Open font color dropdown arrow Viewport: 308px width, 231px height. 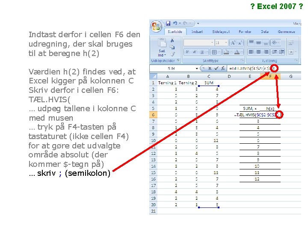click(x=242, y=52)
